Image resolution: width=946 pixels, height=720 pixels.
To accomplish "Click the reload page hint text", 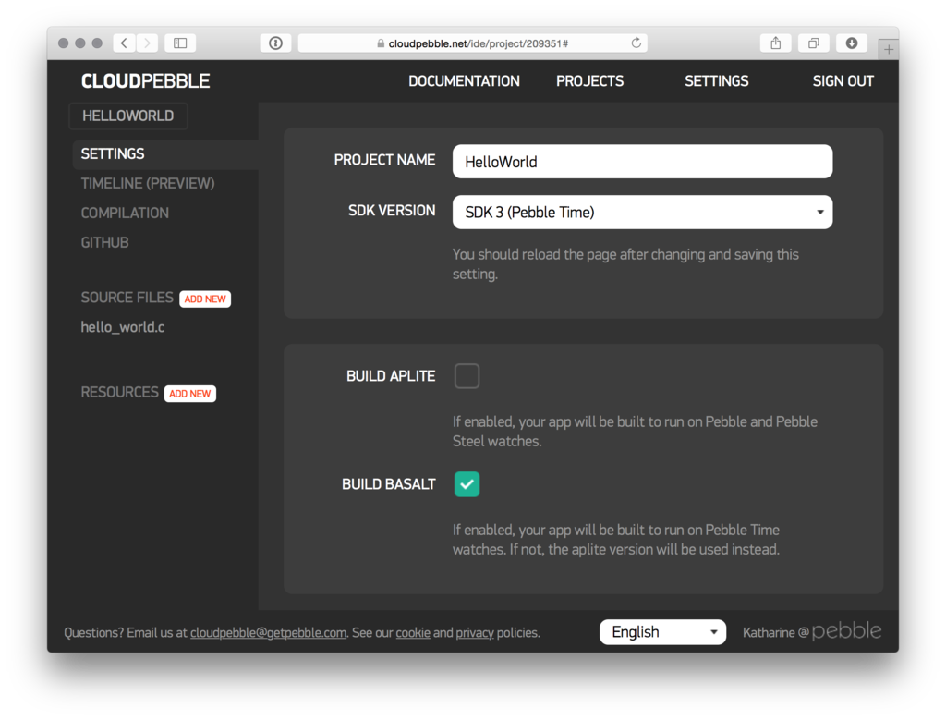I will coord(625,263).
